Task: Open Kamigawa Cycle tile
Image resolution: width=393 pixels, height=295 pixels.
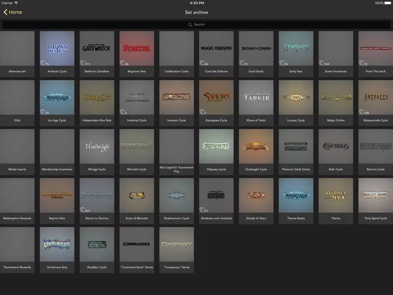Action: (216, 103)
